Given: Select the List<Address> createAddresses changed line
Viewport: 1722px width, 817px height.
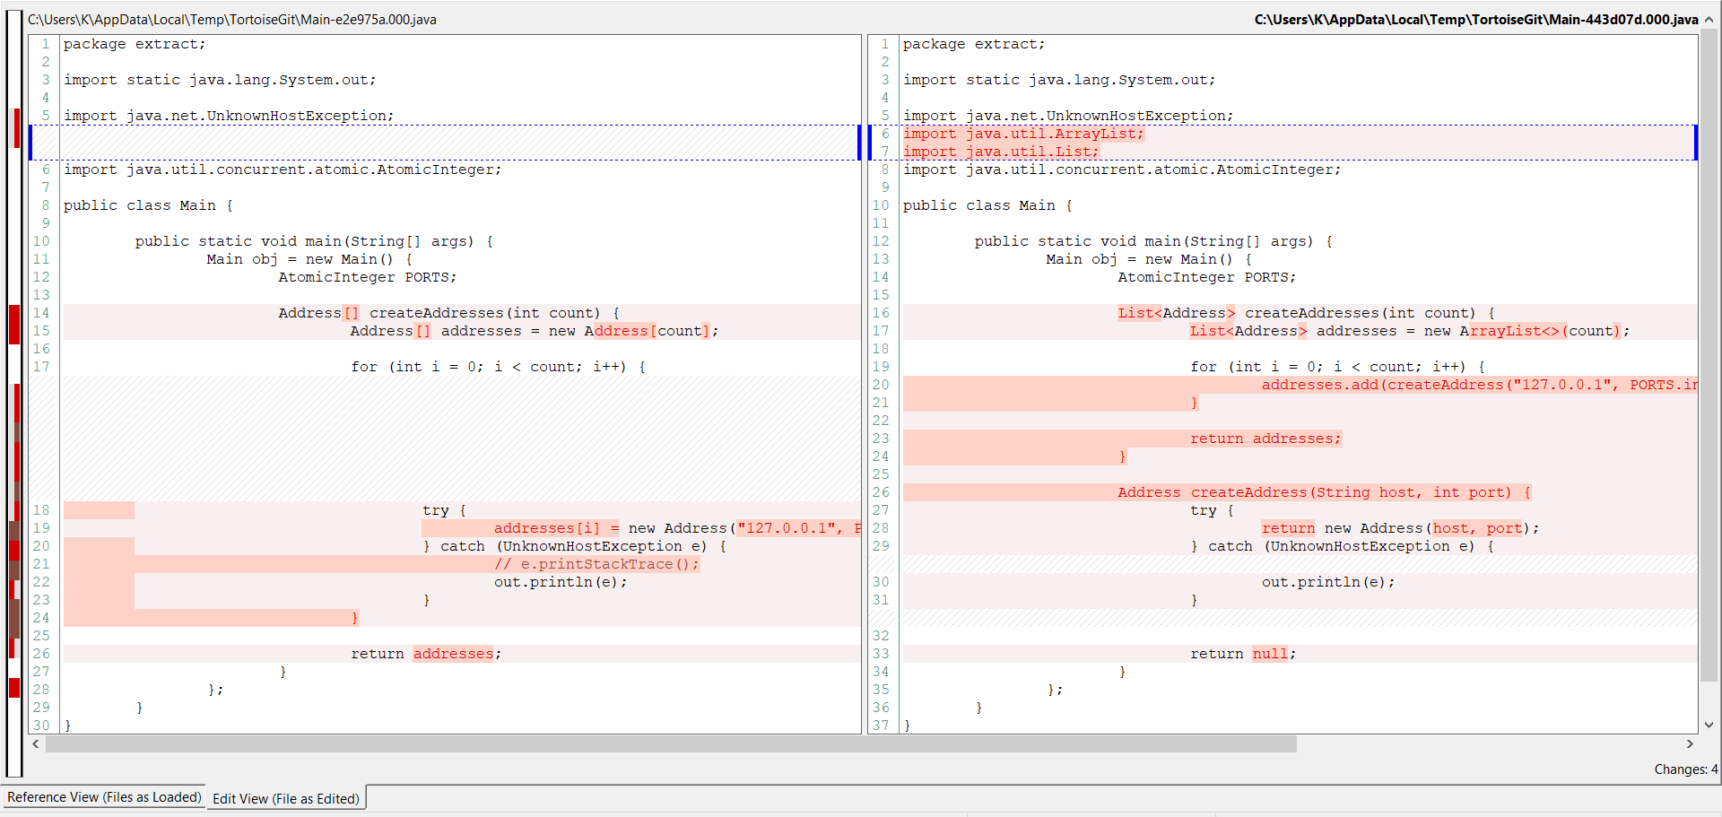Looking at the screenshot, I should click(x=1305, y=312).
